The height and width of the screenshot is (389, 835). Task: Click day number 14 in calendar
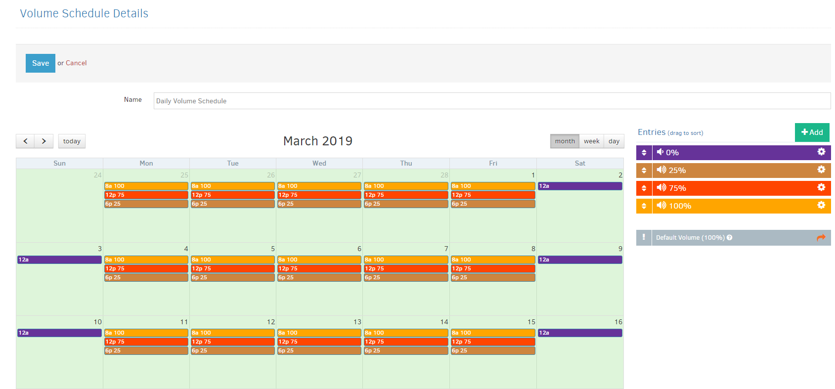pyautogui.click(x=444, y=322)
